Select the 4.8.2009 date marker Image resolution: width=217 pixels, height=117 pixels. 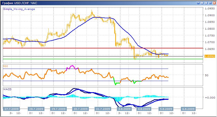tap(142, 109)
